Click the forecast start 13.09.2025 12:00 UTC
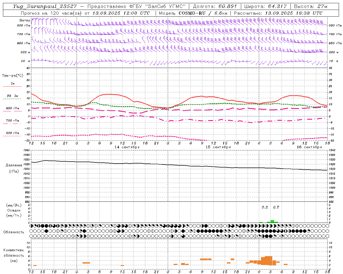The image size is (343, 274). [x=121, y=13]
